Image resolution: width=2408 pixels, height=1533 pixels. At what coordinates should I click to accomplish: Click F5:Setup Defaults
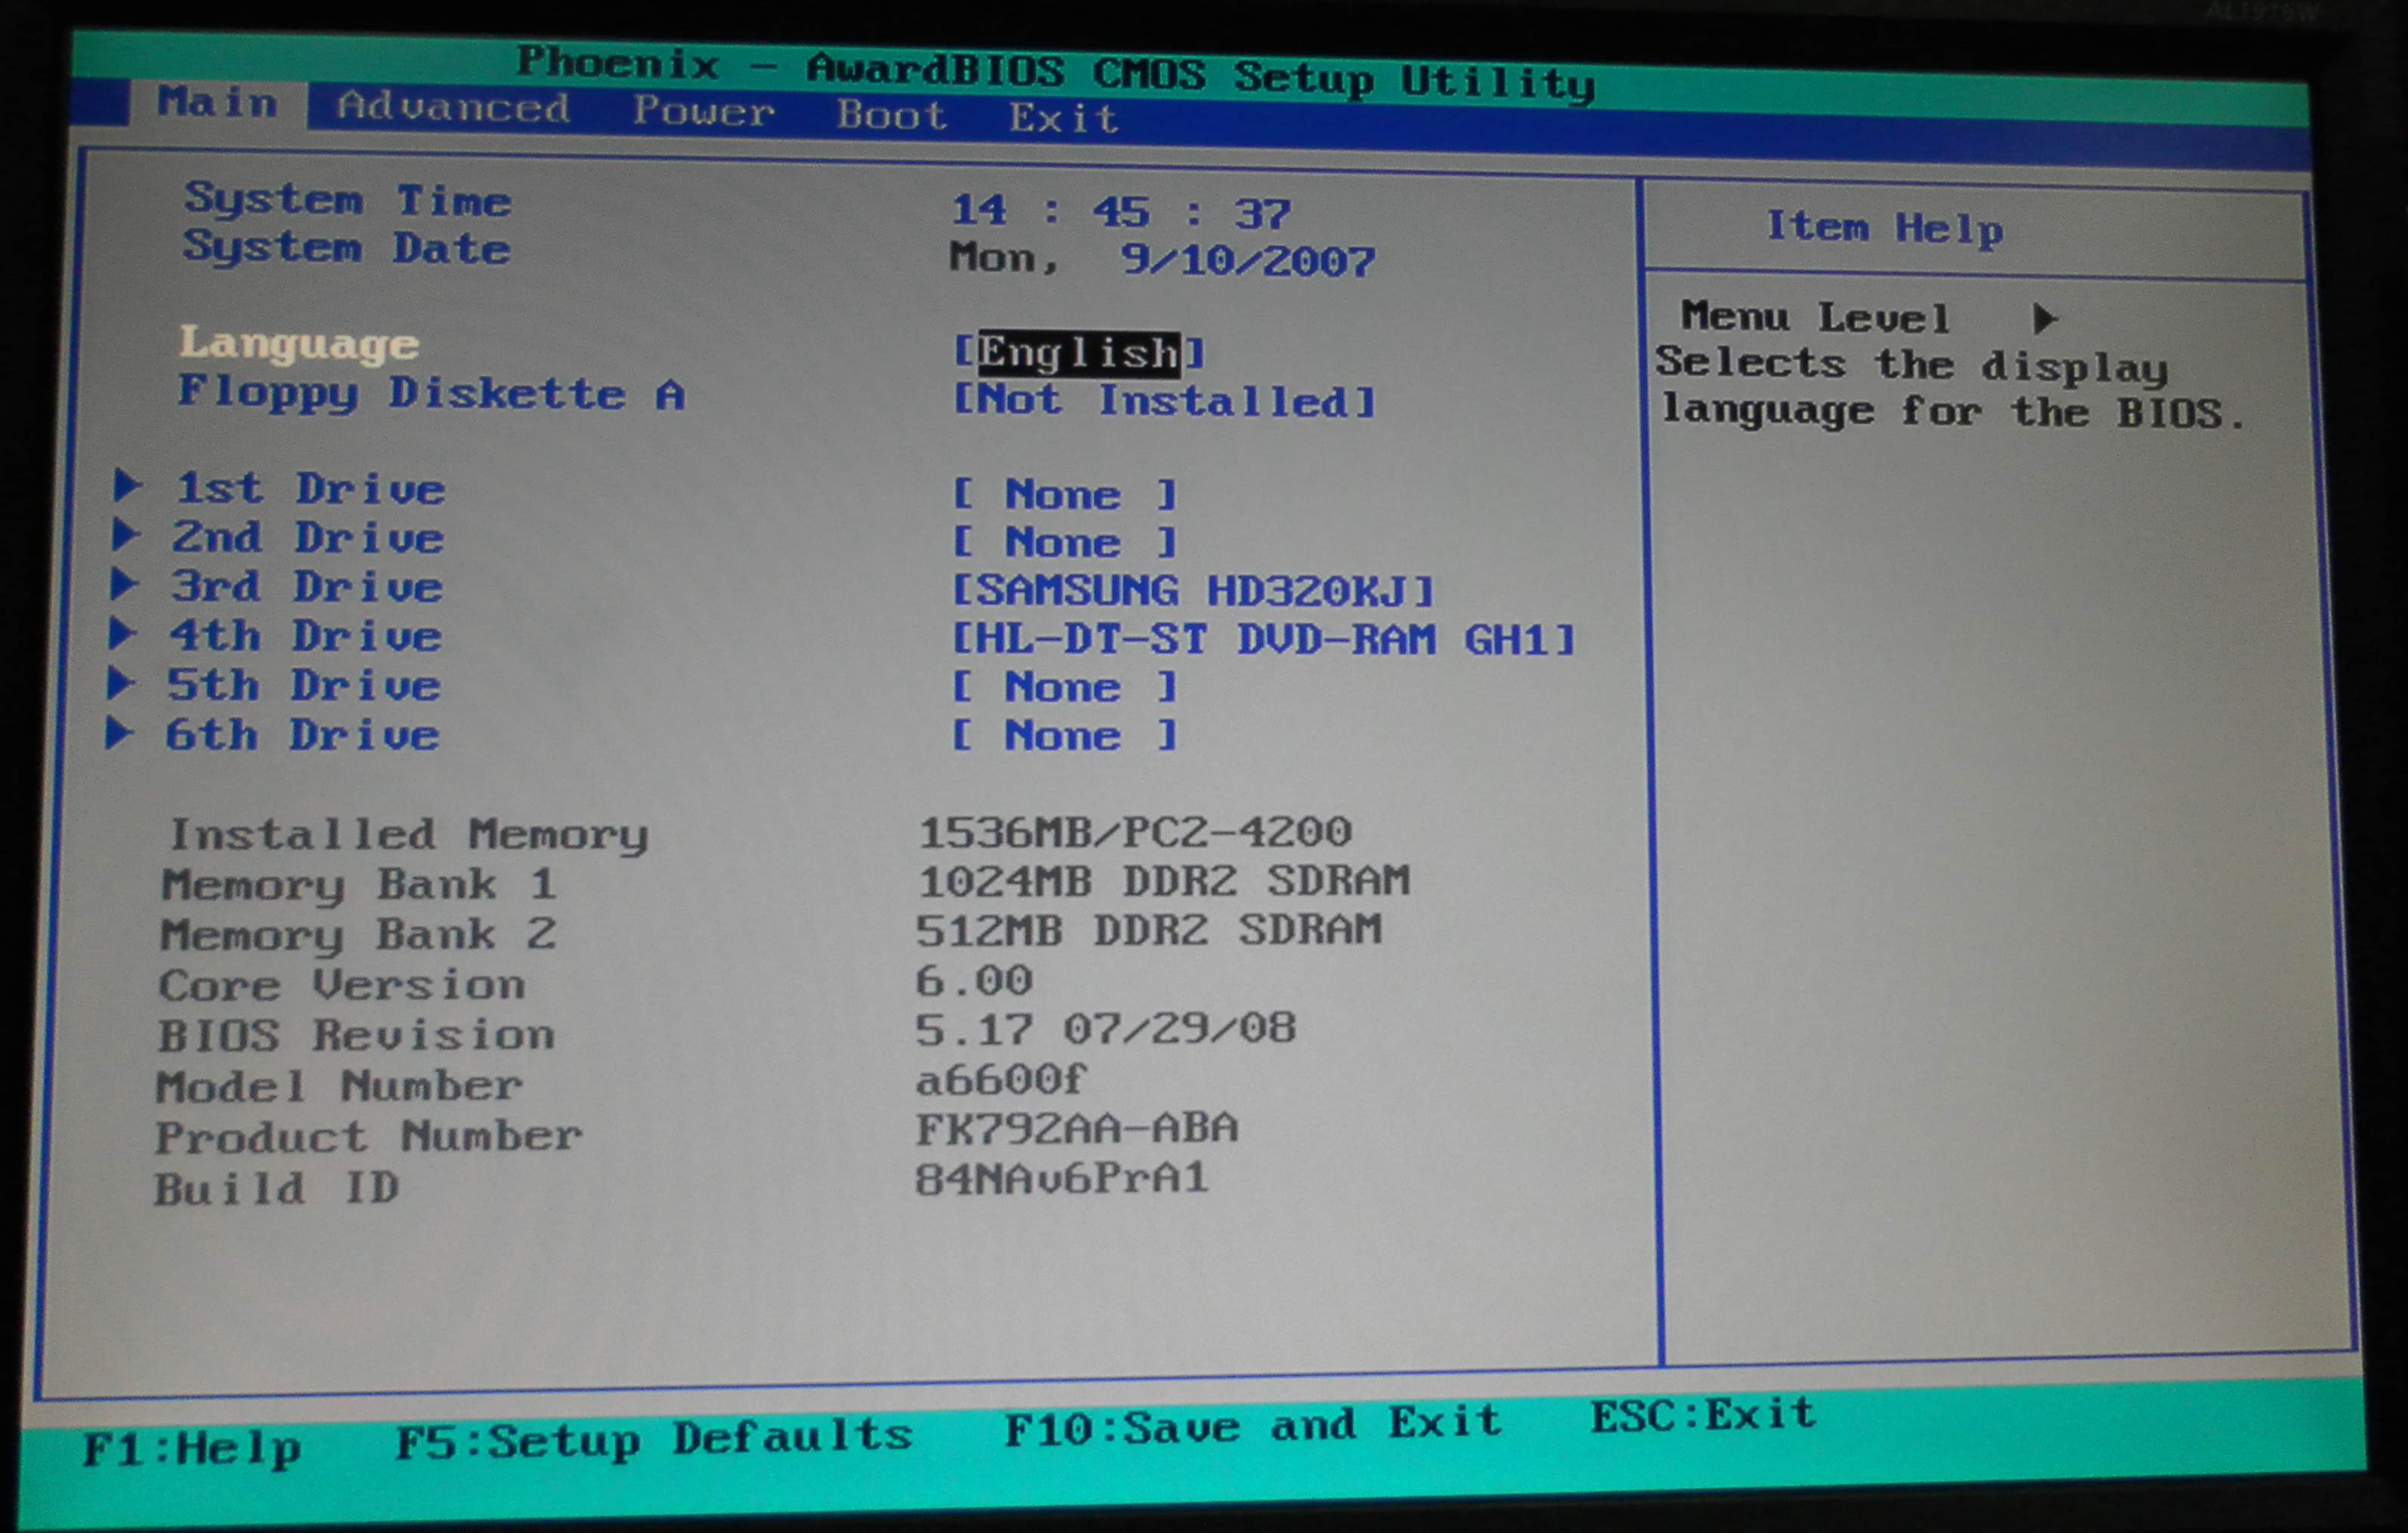pyautogui.click(x=654, y=1440)
